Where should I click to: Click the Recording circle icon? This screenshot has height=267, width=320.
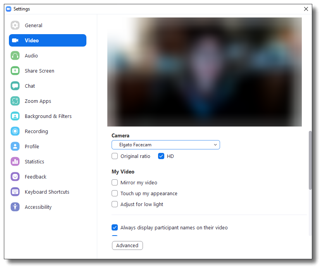[15, 131]
